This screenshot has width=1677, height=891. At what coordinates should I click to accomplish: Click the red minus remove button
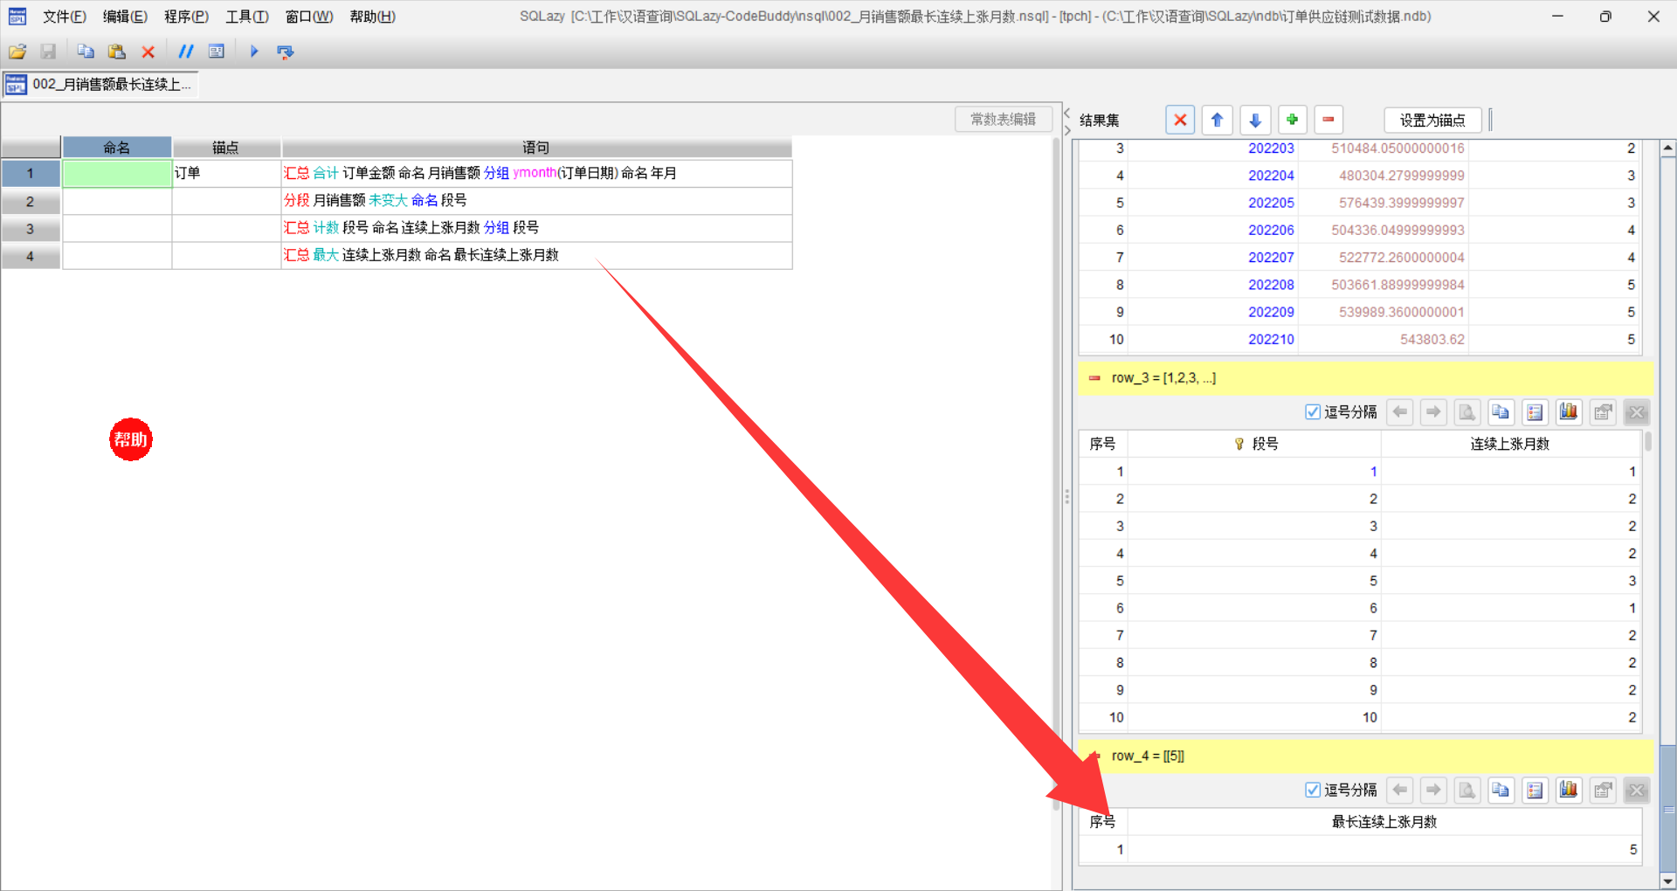click(x=1328, y=120)
